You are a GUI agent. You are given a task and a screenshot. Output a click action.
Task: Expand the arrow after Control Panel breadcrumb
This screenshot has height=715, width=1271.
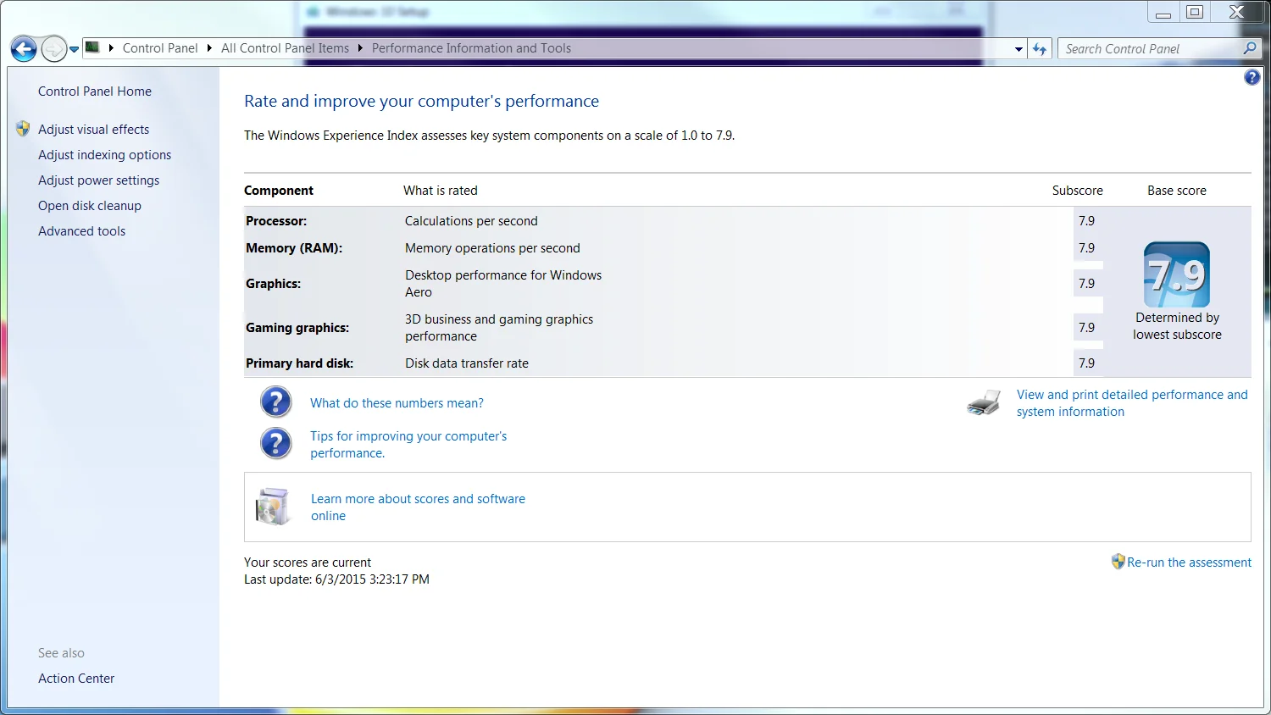(209, 48)
